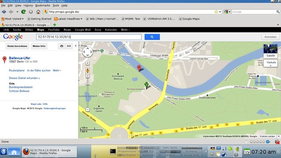Screen dimensions: 281x158
Task: Open the Tools menu
Action: pyautogui.click(x=56, y=6)
